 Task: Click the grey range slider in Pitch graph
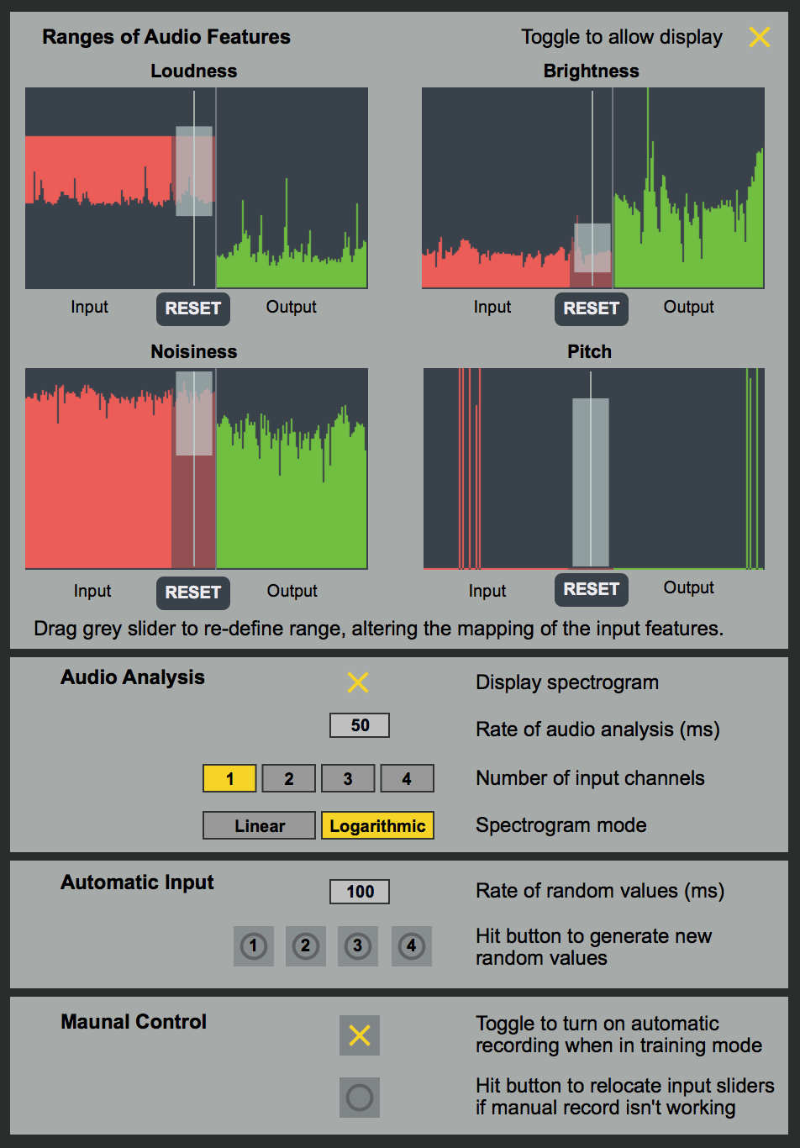tap(591, 482)
